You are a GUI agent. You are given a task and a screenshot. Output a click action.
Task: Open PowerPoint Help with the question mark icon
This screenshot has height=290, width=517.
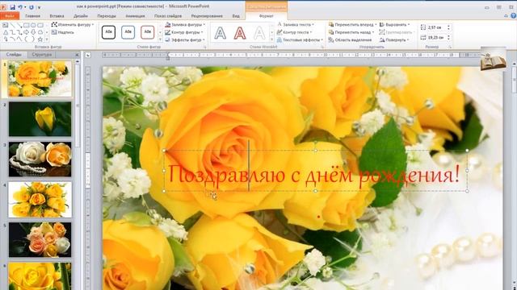(514, 15)
